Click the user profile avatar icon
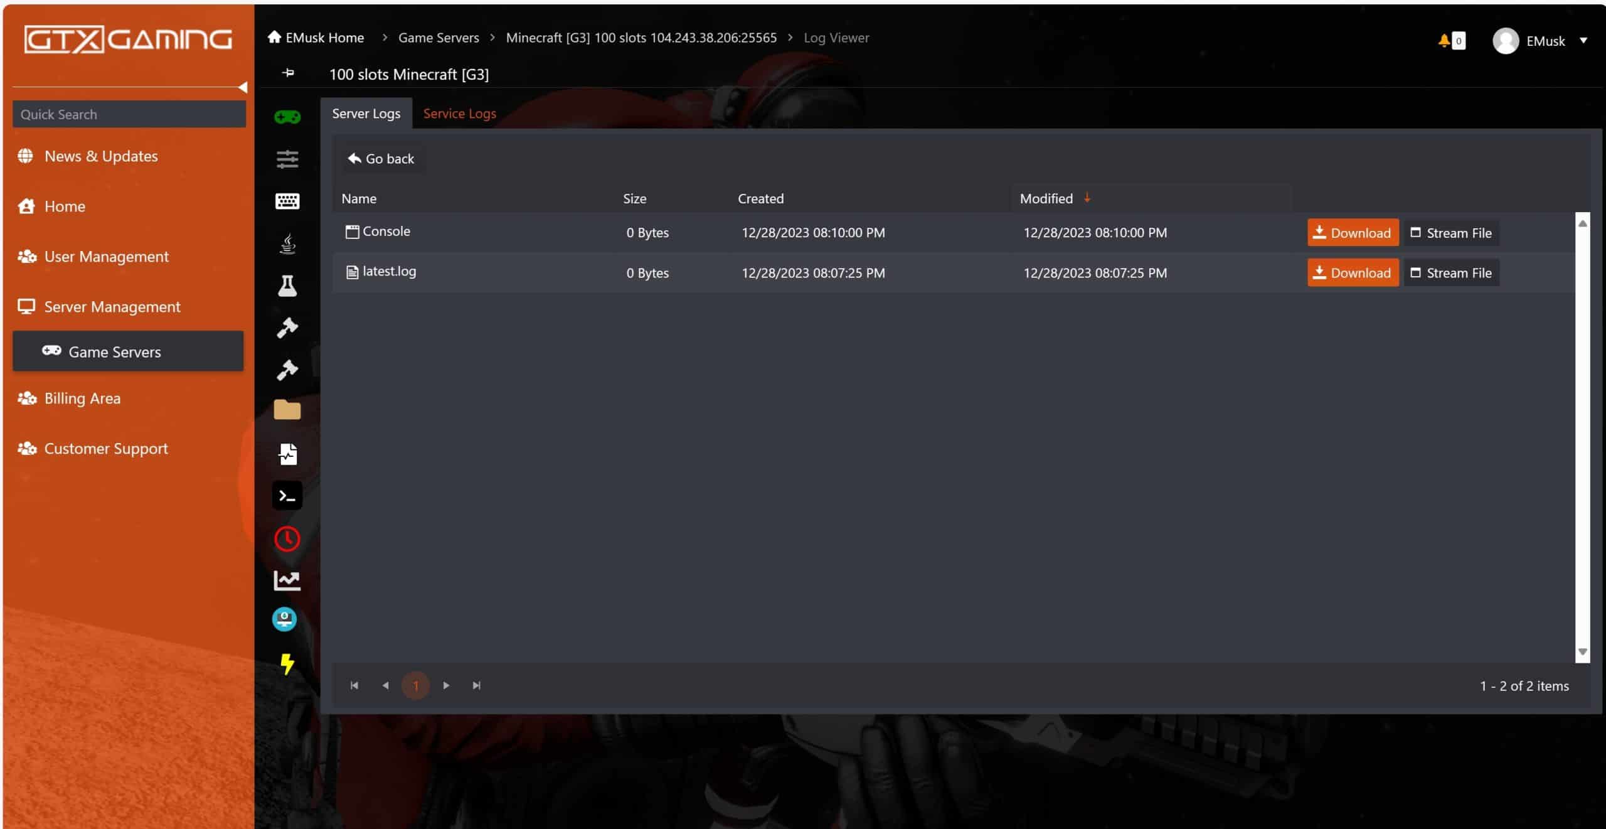The height and width of the screenshot is (829, 1606). (x=1506, y=40)
